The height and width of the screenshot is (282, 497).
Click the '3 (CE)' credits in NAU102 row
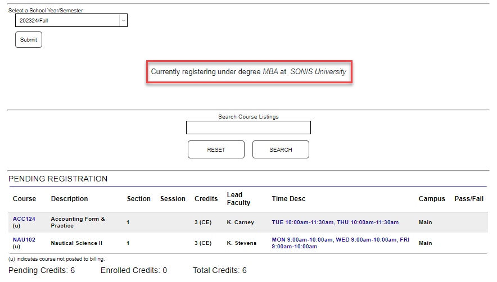[203, 243]
